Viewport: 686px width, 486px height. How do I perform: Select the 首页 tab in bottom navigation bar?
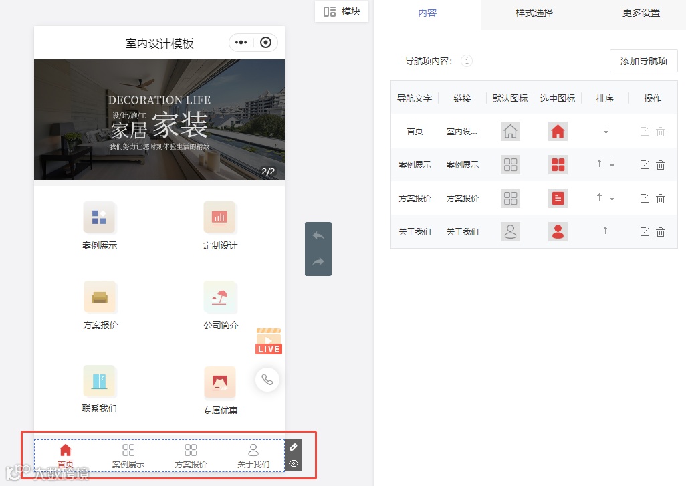pos(66,455)
